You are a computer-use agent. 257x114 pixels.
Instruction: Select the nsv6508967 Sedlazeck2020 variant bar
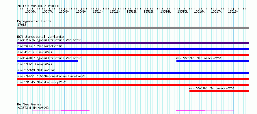click(x=133, y=49)
